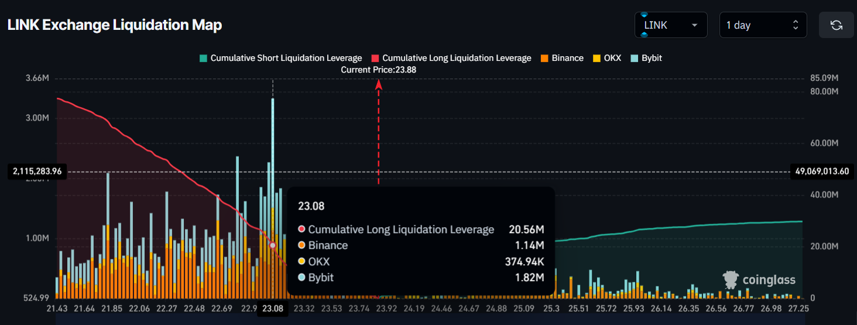
Task: Click the LINK Exchange Liquidation Map title
Action: coord(115,25)
